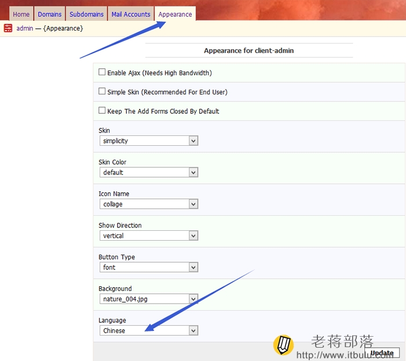Follow the admin breadcrumb link
Viewport: 406px width, 361px height.
(25, 28)
